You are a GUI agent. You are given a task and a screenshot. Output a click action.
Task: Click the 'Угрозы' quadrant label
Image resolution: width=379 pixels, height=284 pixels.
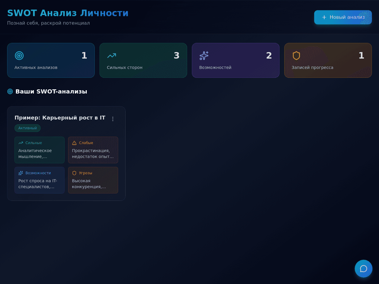86,173
